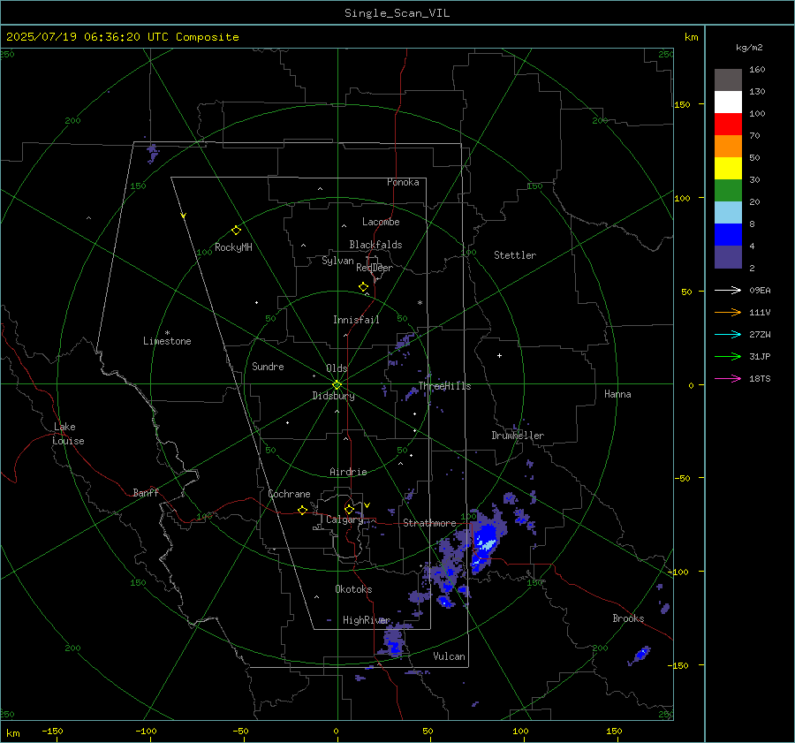The image size is (795, 743).
Task: Click the Lacombe town label
Action: click(x=381, y=222)
